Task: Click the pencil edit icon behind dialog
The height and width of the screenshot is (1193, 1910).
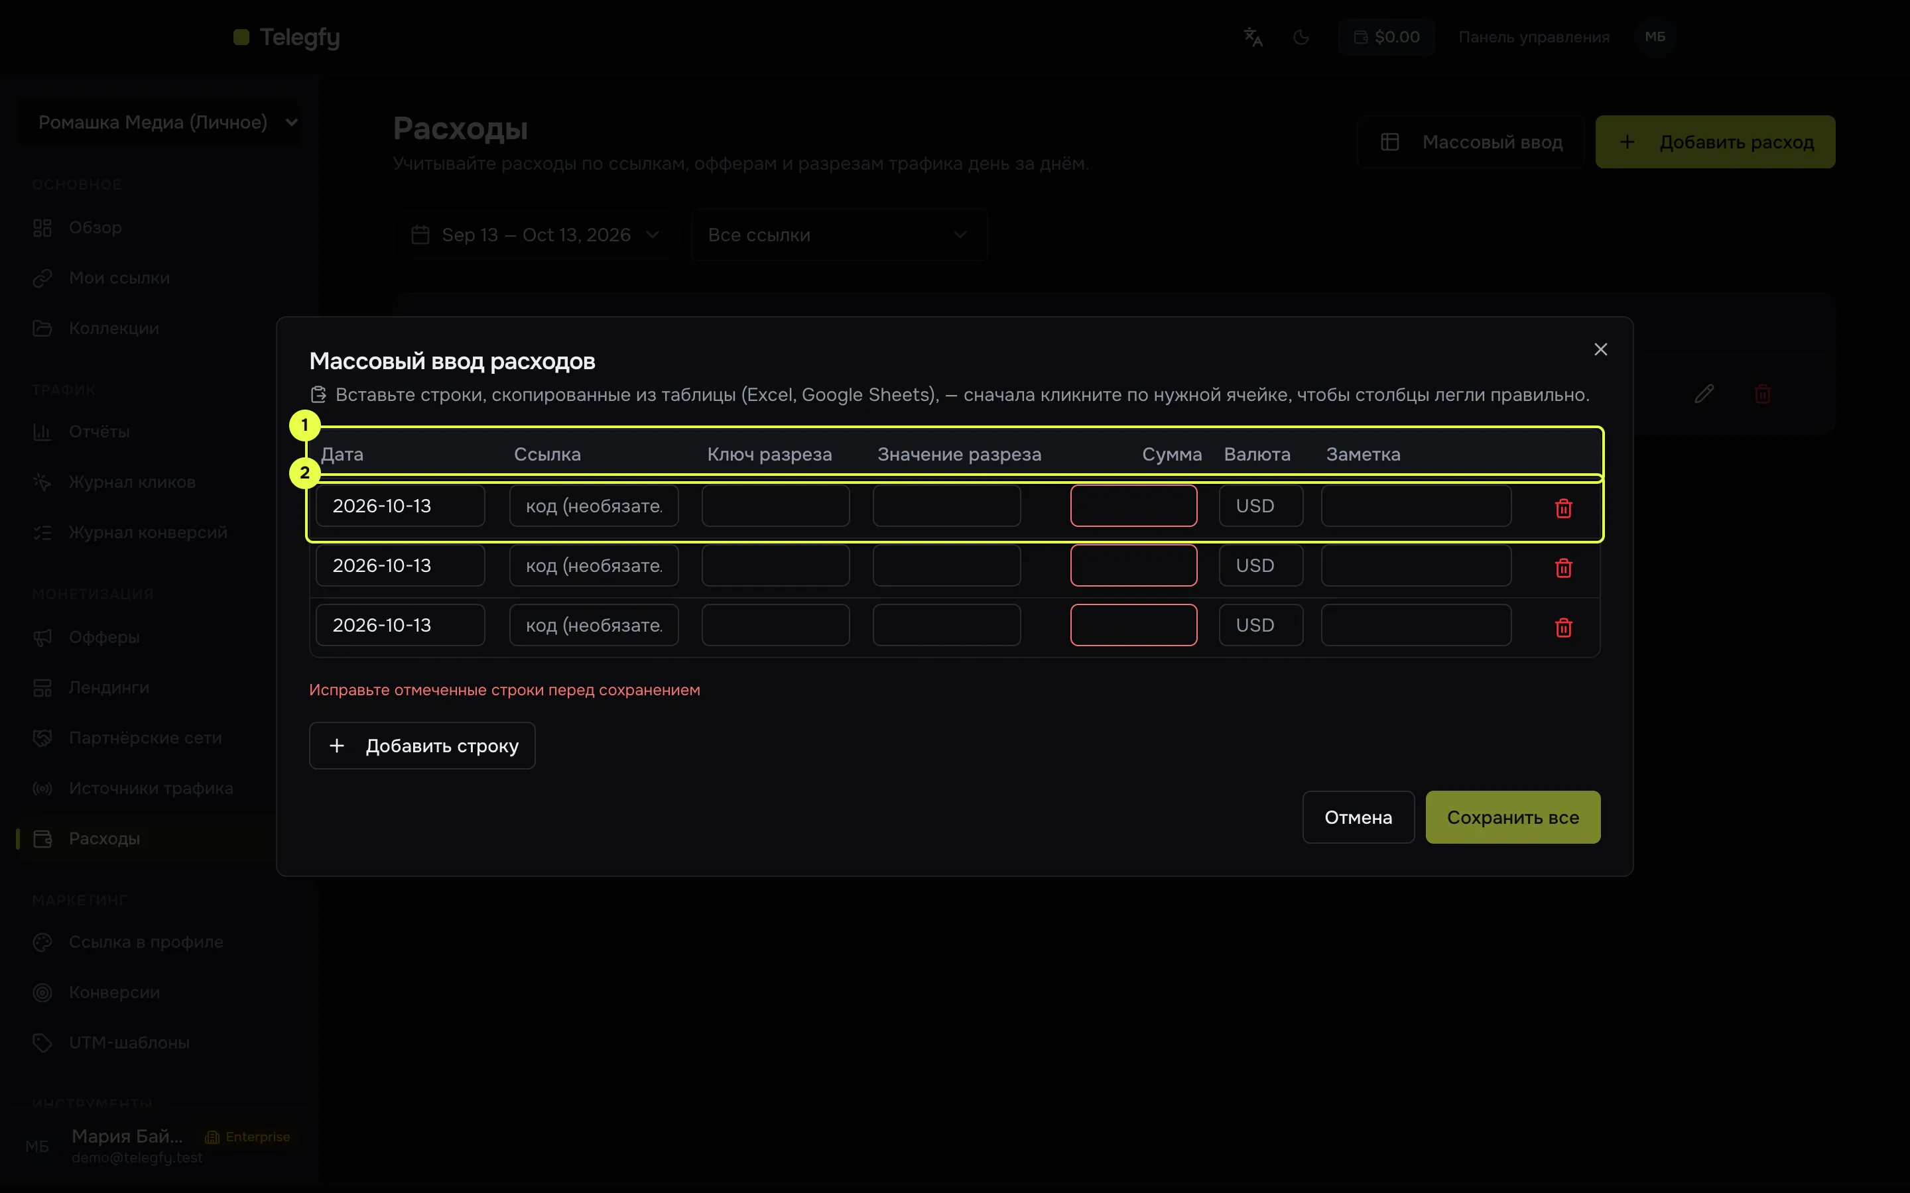Action: (1703, 394)
